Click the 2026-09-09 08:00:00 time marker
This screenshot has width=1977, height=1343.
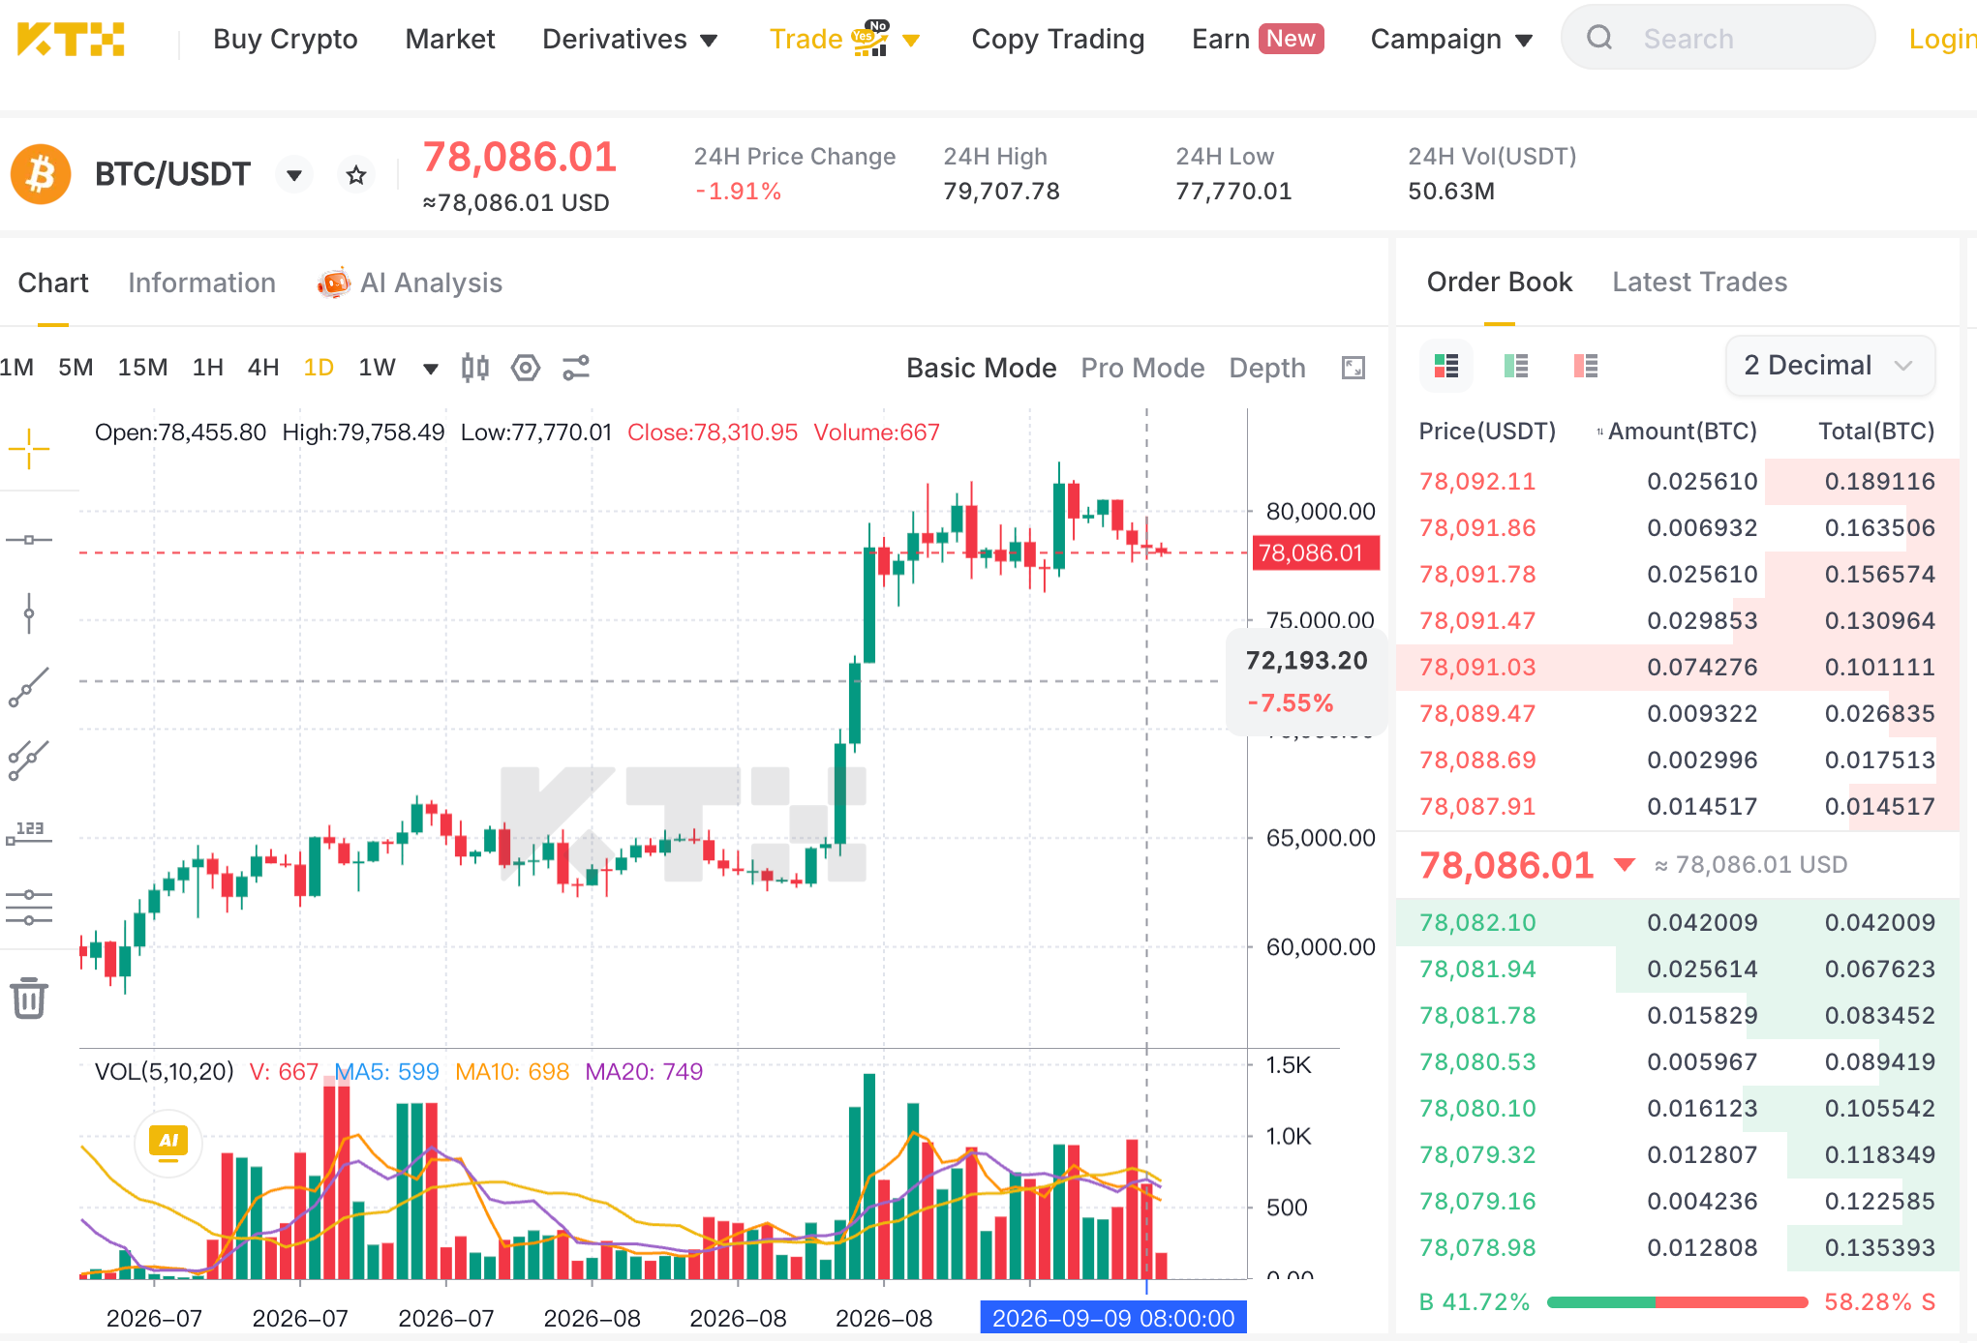tap(1113, 1318)
